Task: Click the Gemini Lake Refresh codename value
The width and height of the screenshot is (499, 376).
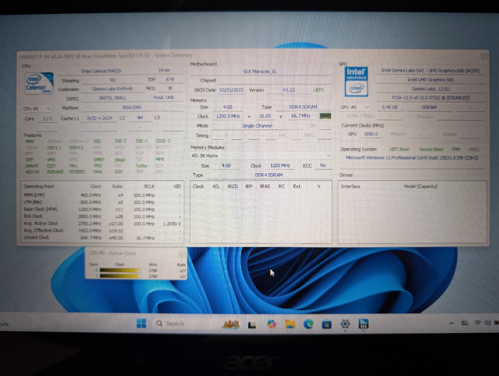Action: 113,89
